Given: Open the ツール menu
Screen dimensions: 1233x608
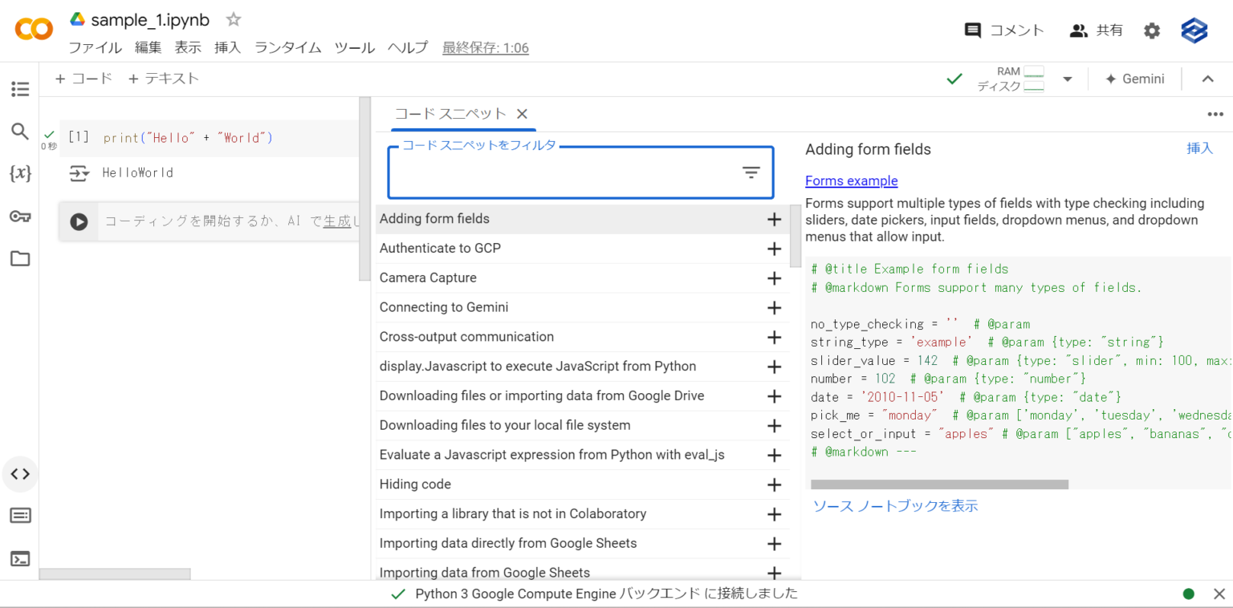Looking at the screenshot, I should [354, 47].
